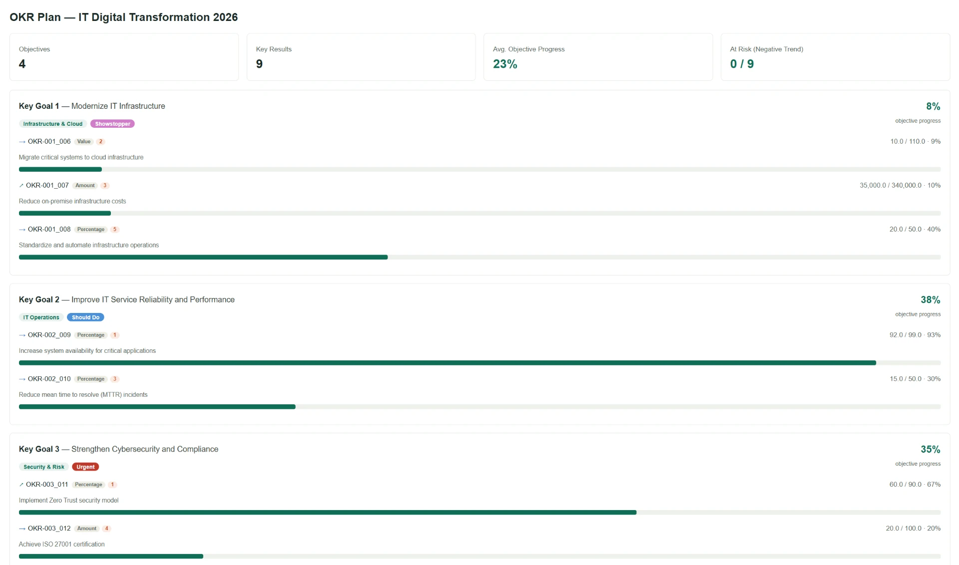959x565 pixels.
Task: Open the At Risk (Negative Trend) card
Action: [x=835, y=57]
